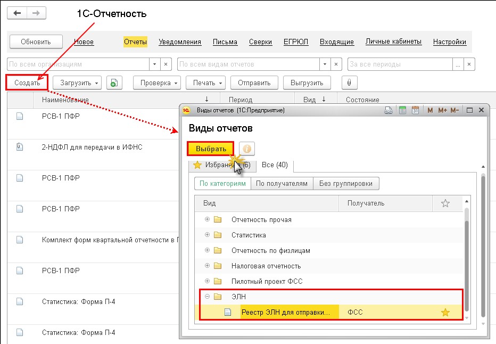Expand the Статистика folder
Screen dimensions: 496x344
click(207, 235)
